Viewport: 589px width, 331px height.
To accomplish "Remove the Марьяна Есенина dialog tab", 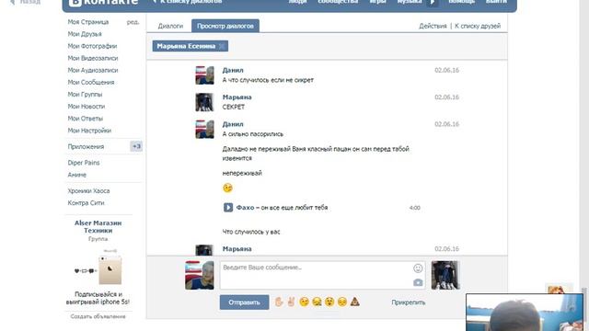I will (x=222, y=46).
